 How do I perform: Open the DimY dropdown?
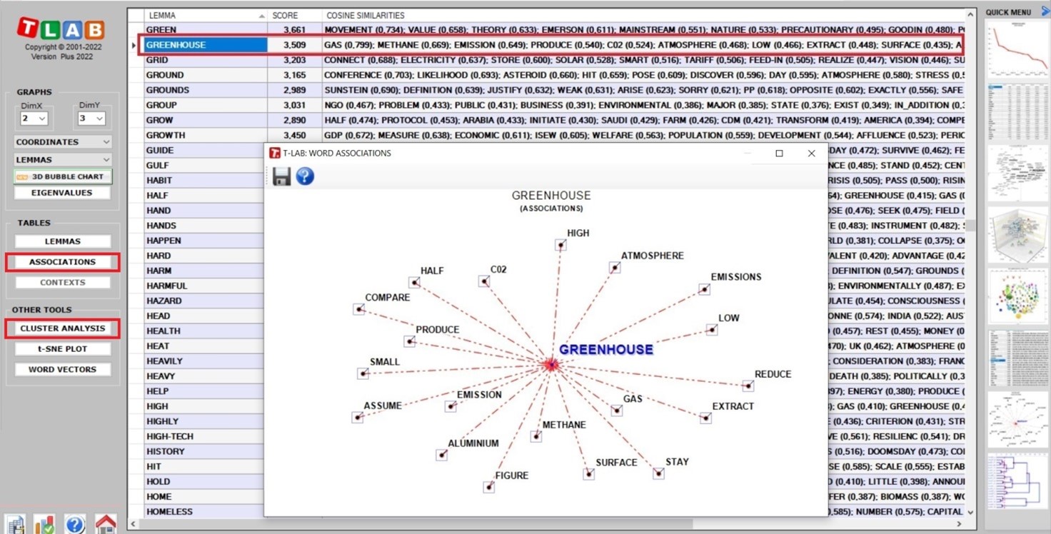pos(91,119)
